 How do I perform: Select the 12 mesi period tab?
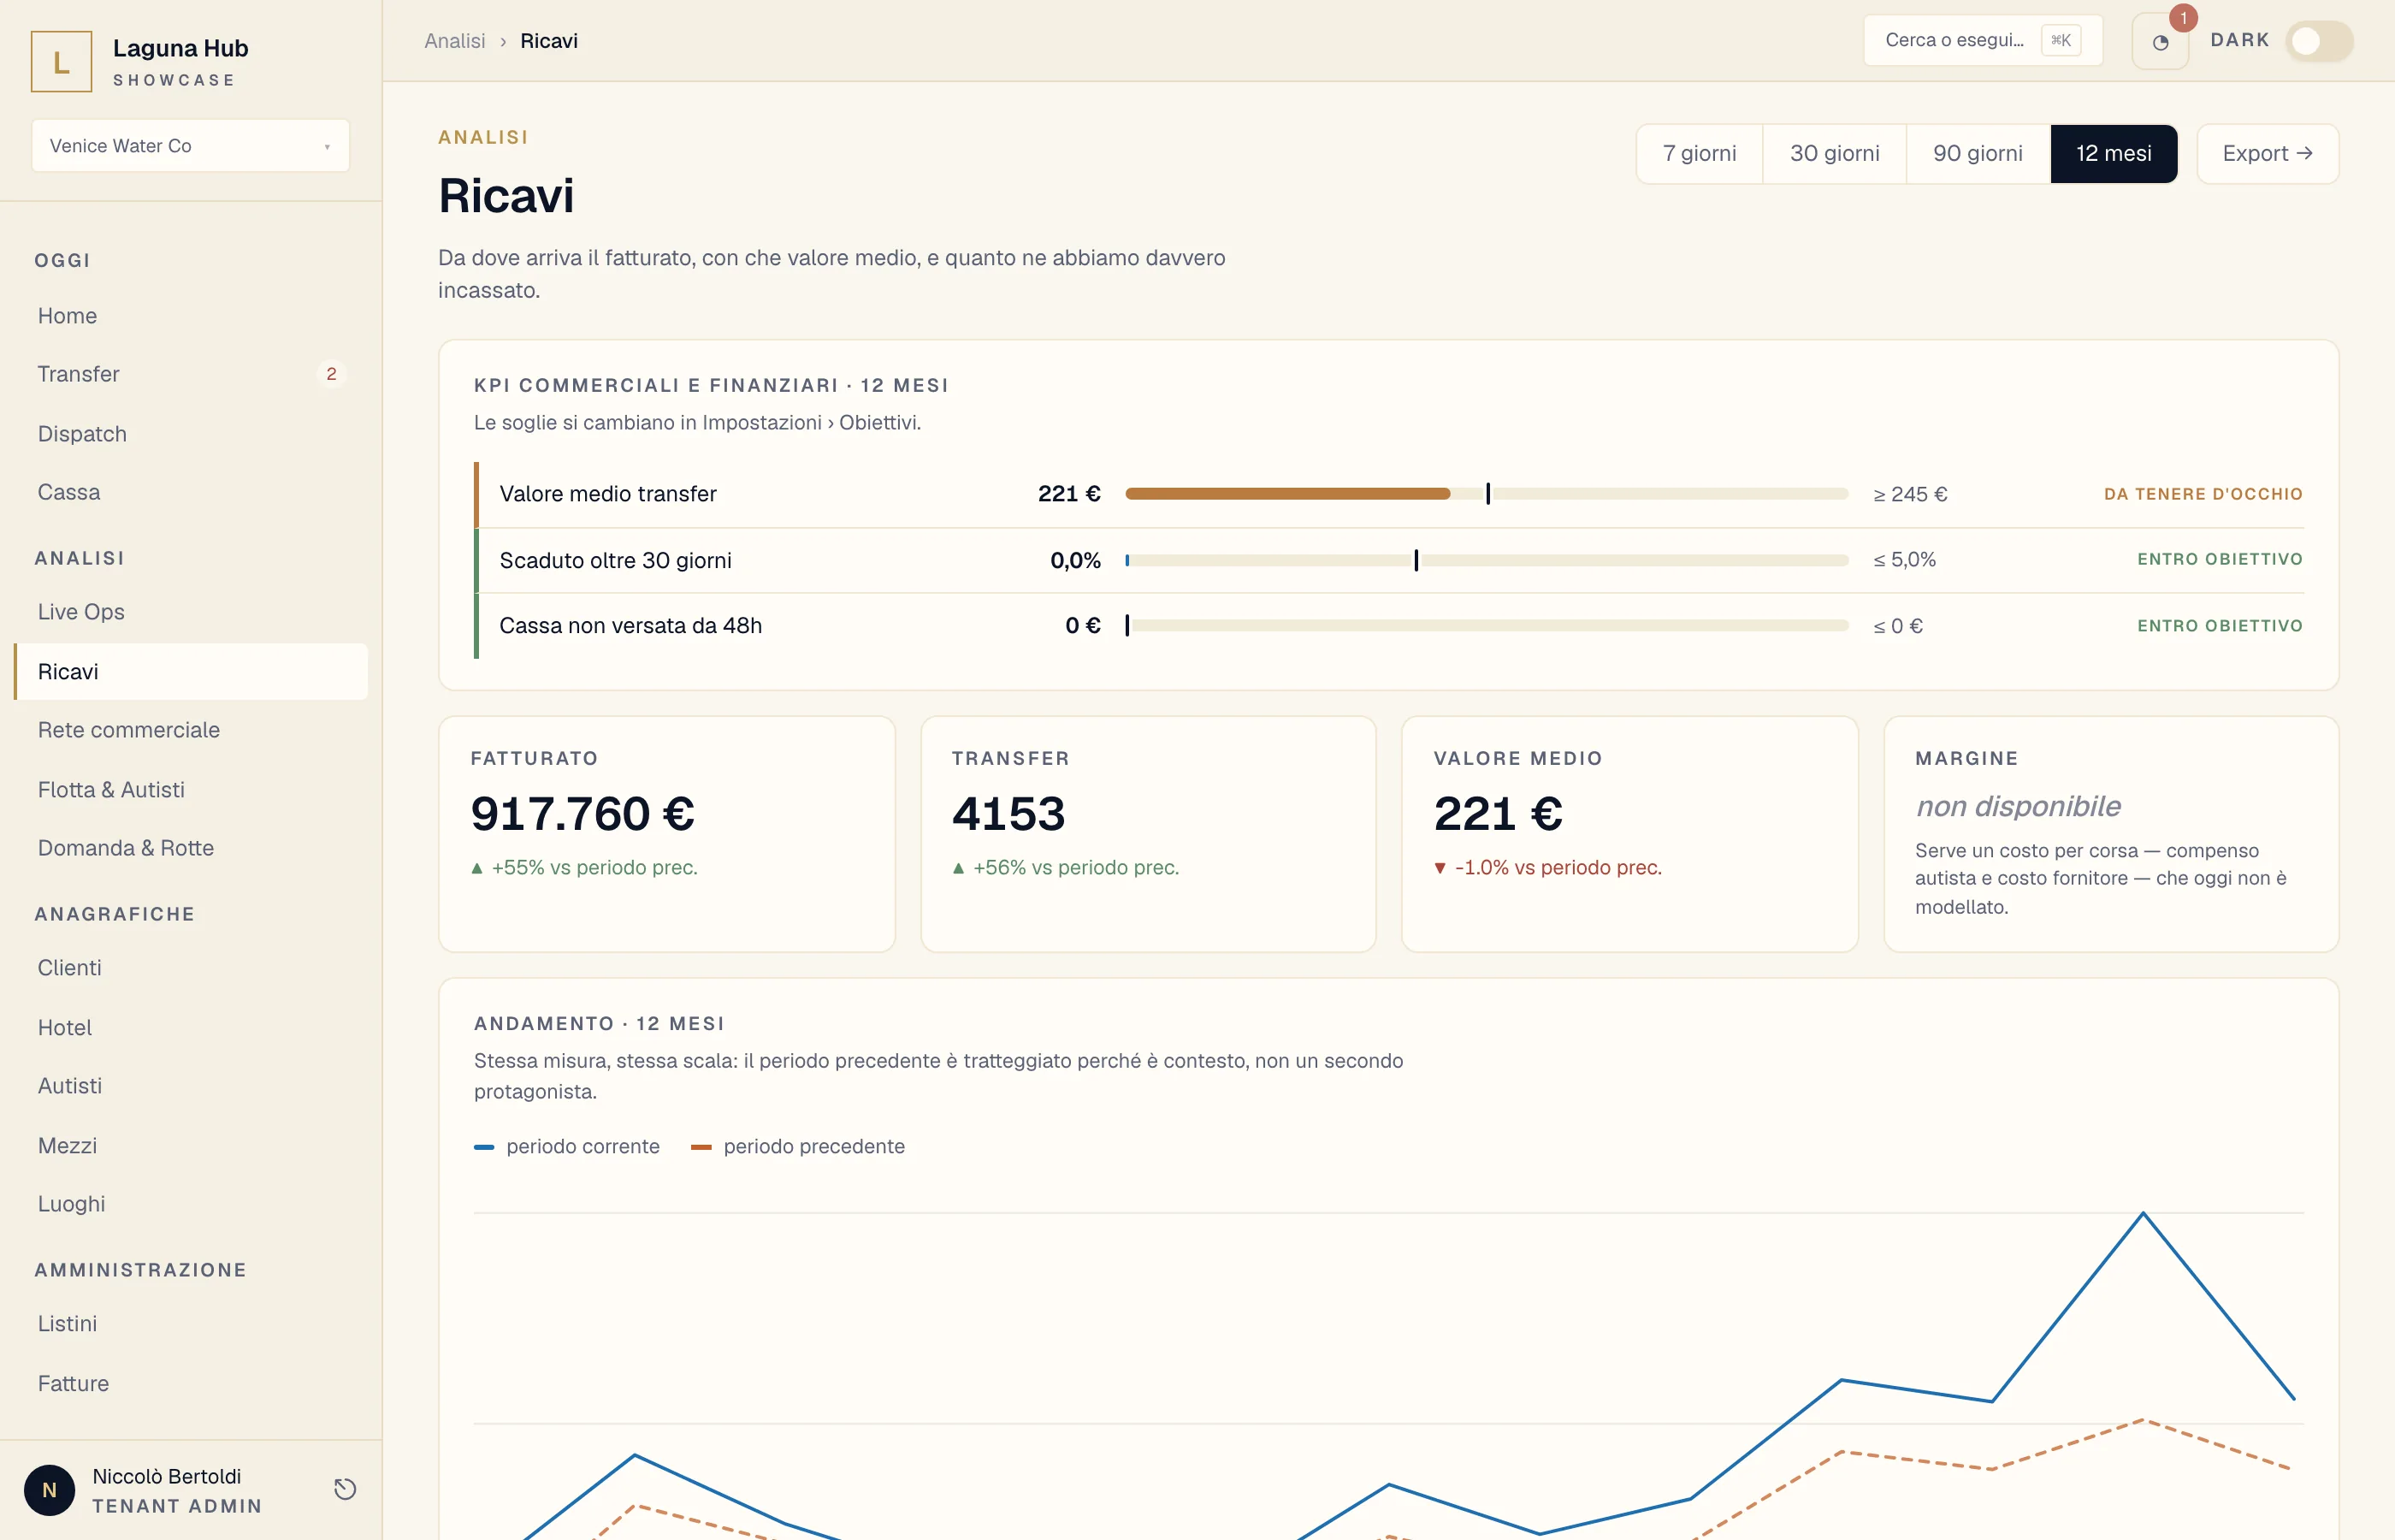pos(2113,154)
